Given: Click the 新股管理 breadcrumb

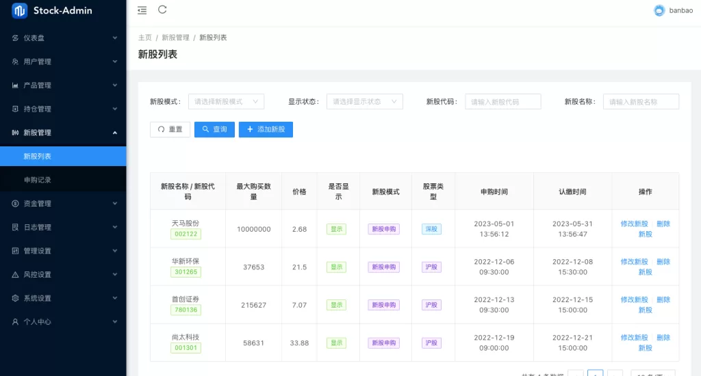Looking at the screenshot, I should pyautogui.click(x=176, y=38).
